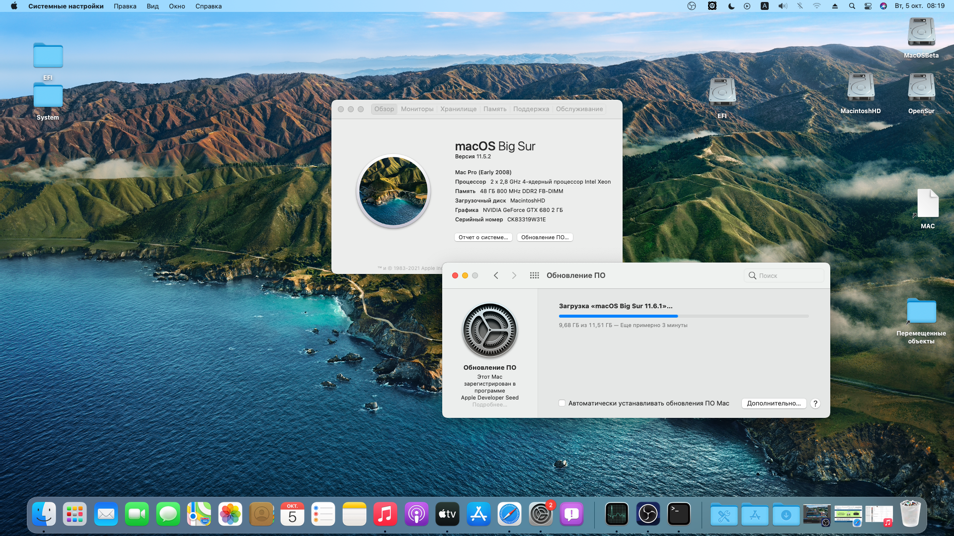This screenshot has width=954, height=536.
Task: Open the Справка menu
Action: pyautogui.click(x=208, y=6)
